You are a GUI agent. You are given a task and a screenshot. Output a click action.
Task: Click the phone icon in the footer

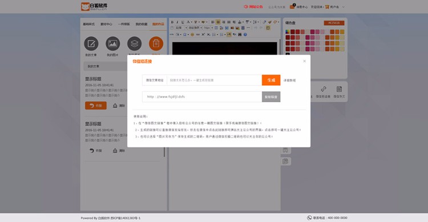click(x=309, y=217)
